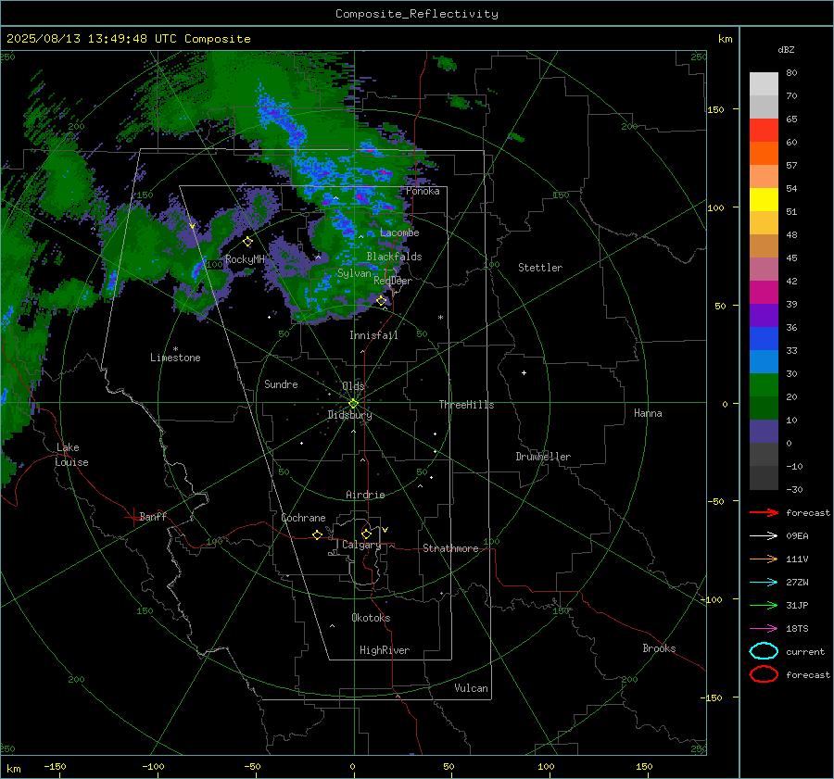The height and width of the screenshot is (779, 834).
Task: Click the Lake Louise label
Action: [71, 455]
